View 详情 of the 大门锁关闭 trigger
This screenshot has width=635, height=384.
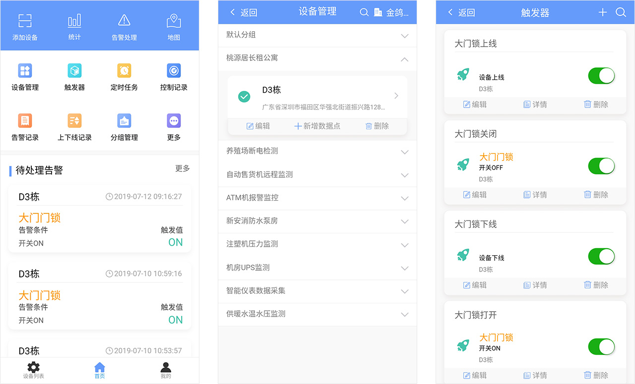(535, 195)
